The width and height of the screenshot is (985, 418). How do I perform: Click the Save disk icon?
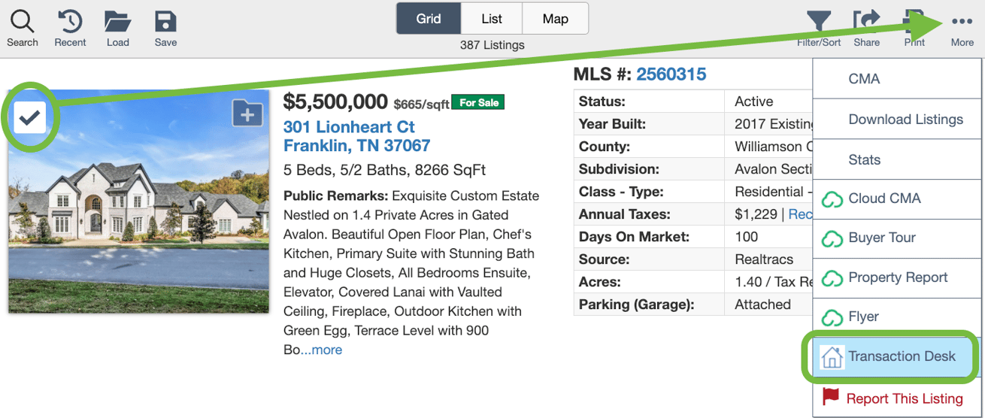point(165,23)
